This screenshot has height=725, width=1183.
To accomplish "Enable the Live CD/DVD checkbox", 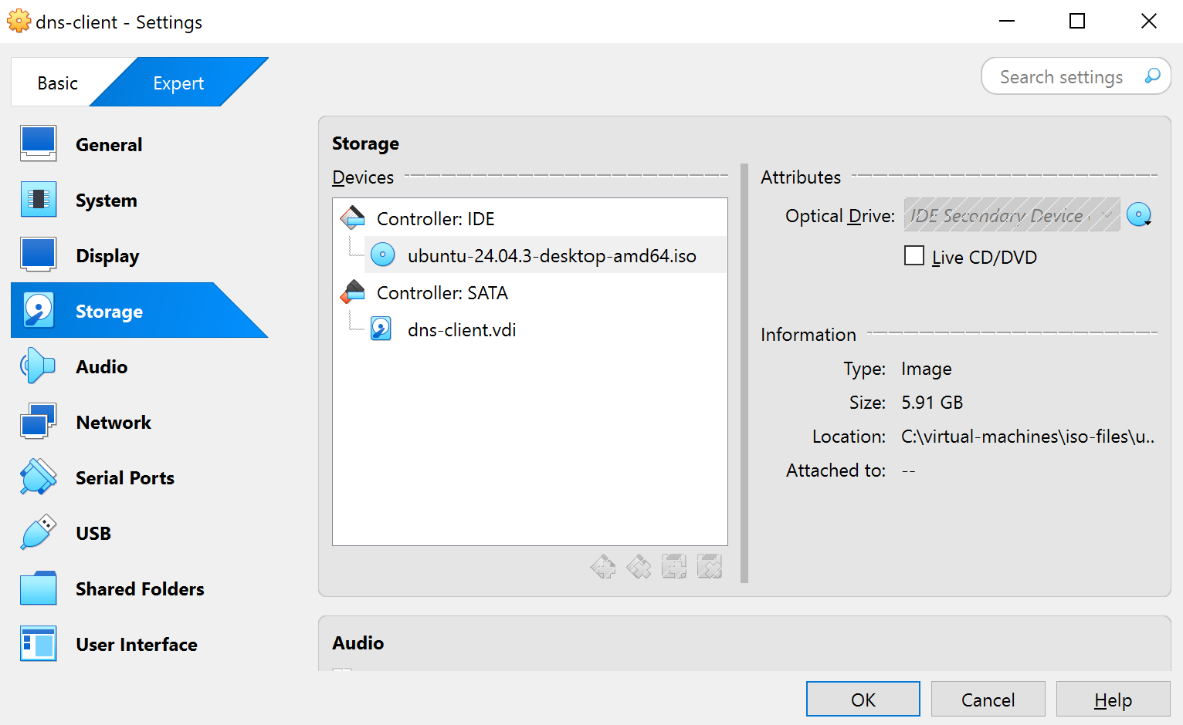I will 914,255.
